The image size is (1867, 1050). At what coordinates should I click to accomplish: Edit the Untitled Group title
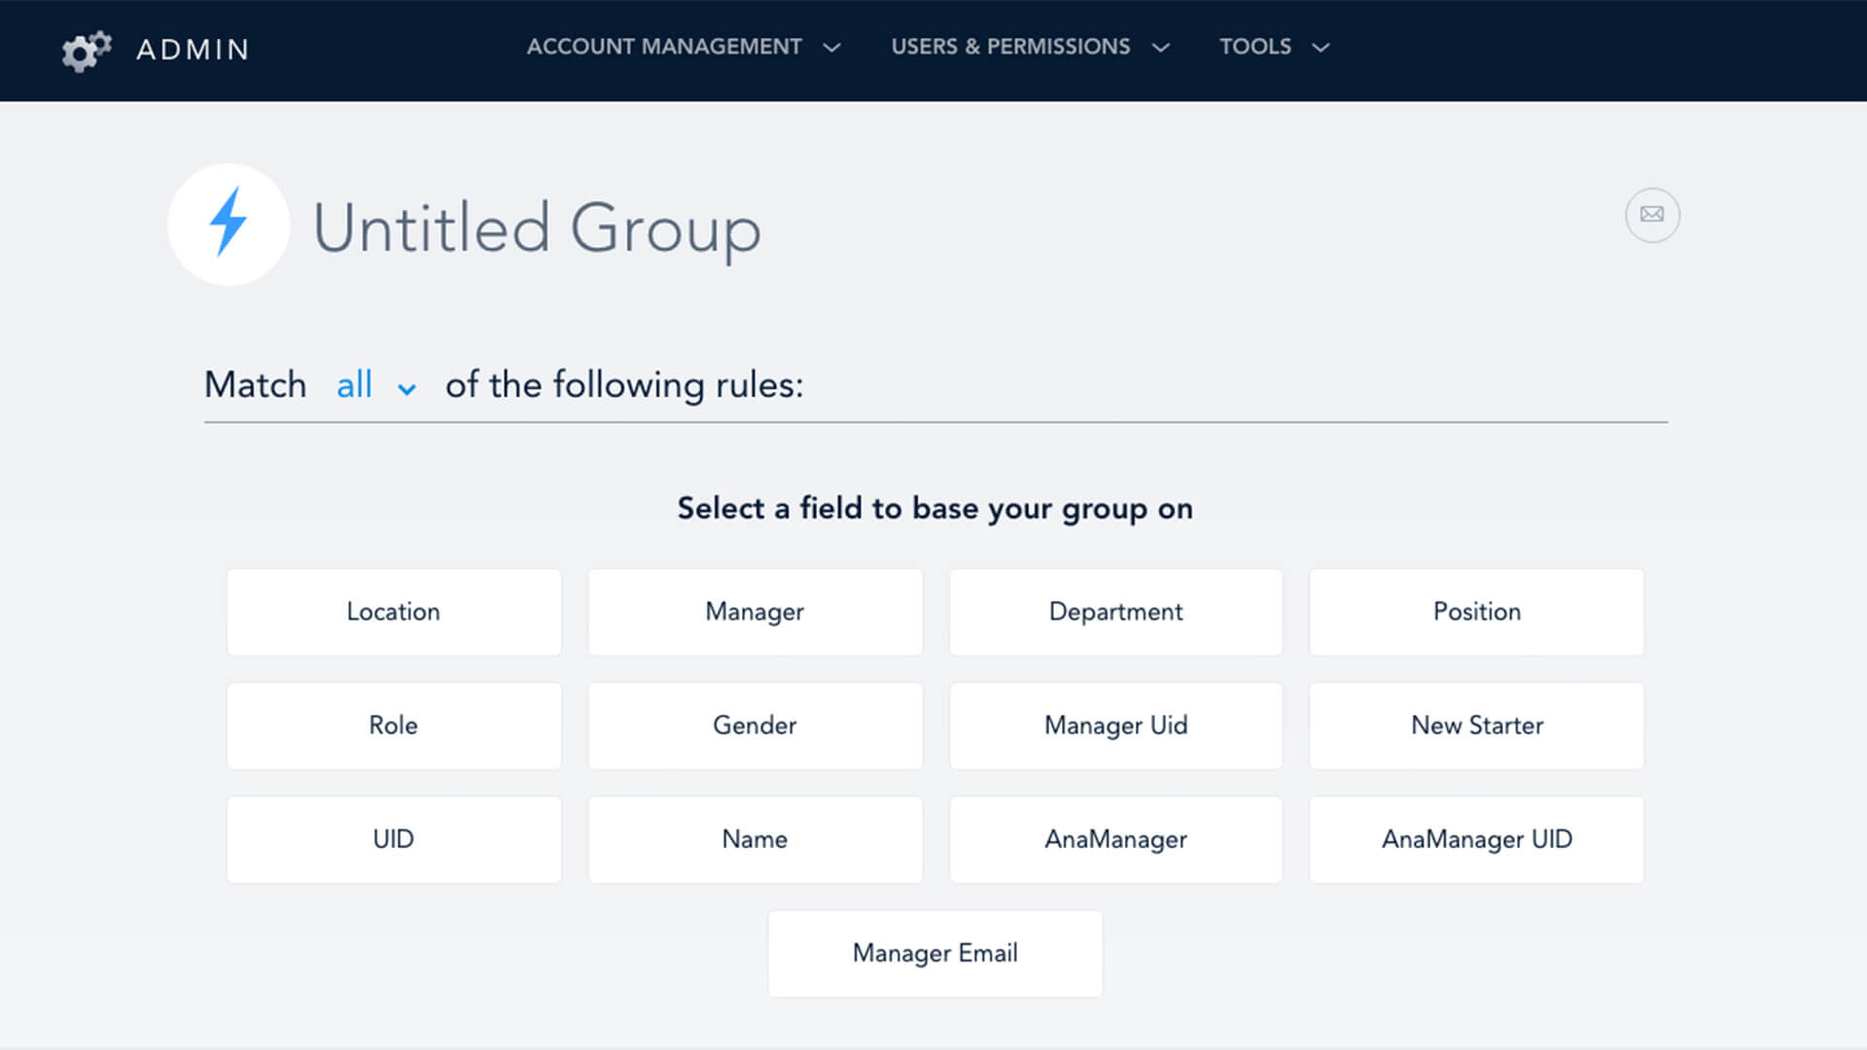pos(537,228)
